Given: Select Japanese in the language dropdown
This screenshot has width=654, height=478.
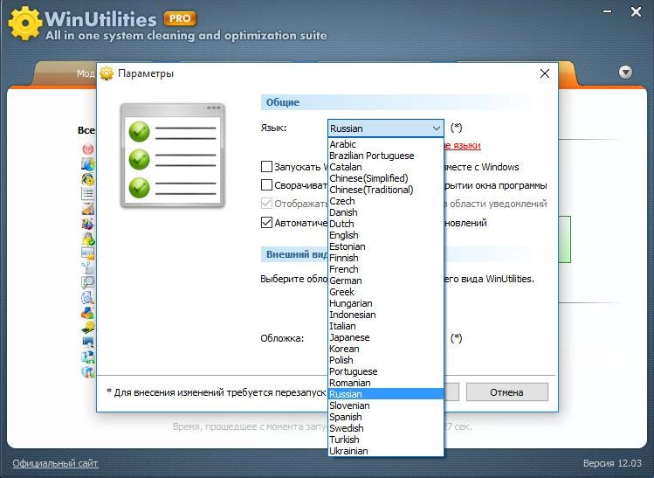Looking at the screenshot, I should [385, 337].
